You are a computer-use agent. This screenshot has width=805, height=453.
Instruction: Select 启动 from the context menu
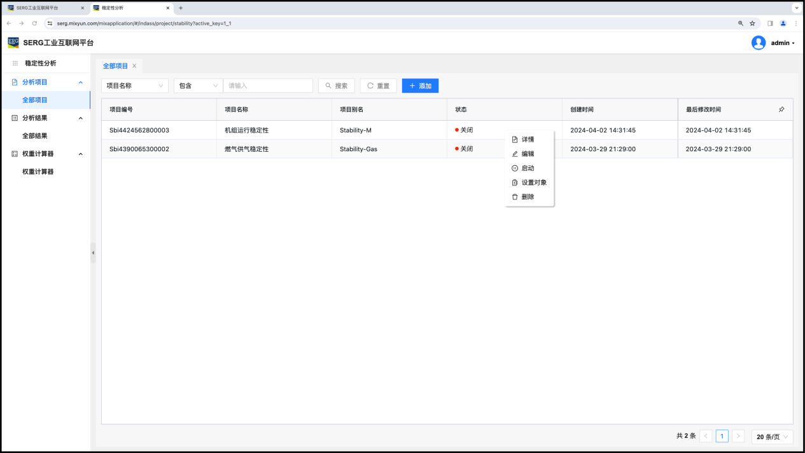coord(528,168)
